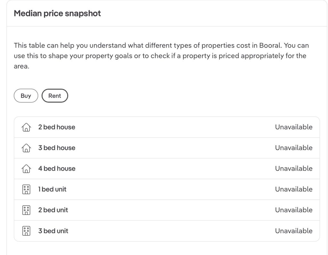This screenshot has height=255, width=328.
Task: Click the 4 bed house label
Action: [57, 169]
